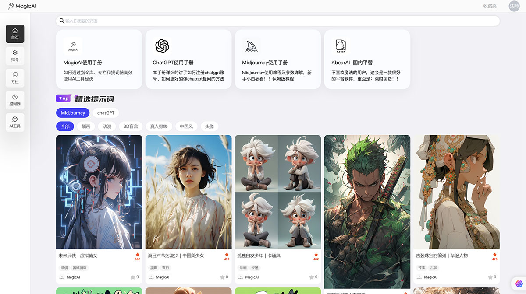Select the 动漫 filter chip
The image size is (526, 294).
coord(107,126)
